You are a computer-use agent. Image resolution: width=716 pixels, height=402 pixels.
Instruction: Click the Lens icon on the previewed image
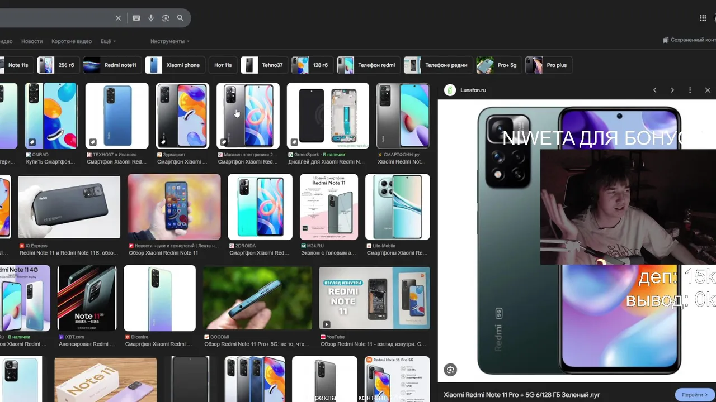coord(450,370)
